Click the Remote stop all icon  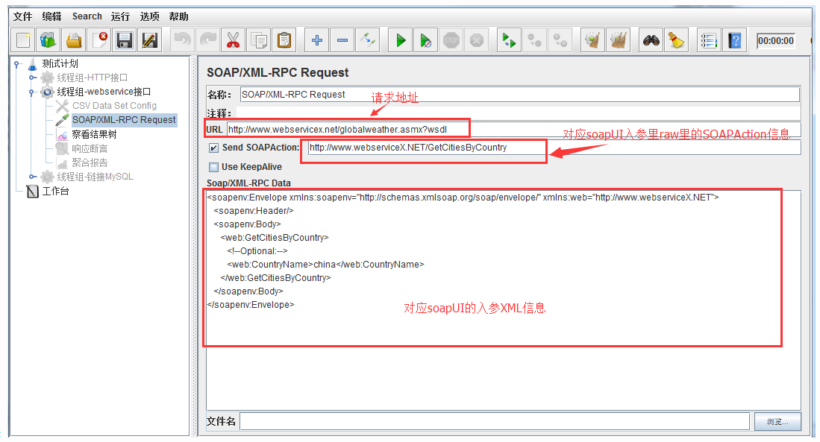pos(534,40)
